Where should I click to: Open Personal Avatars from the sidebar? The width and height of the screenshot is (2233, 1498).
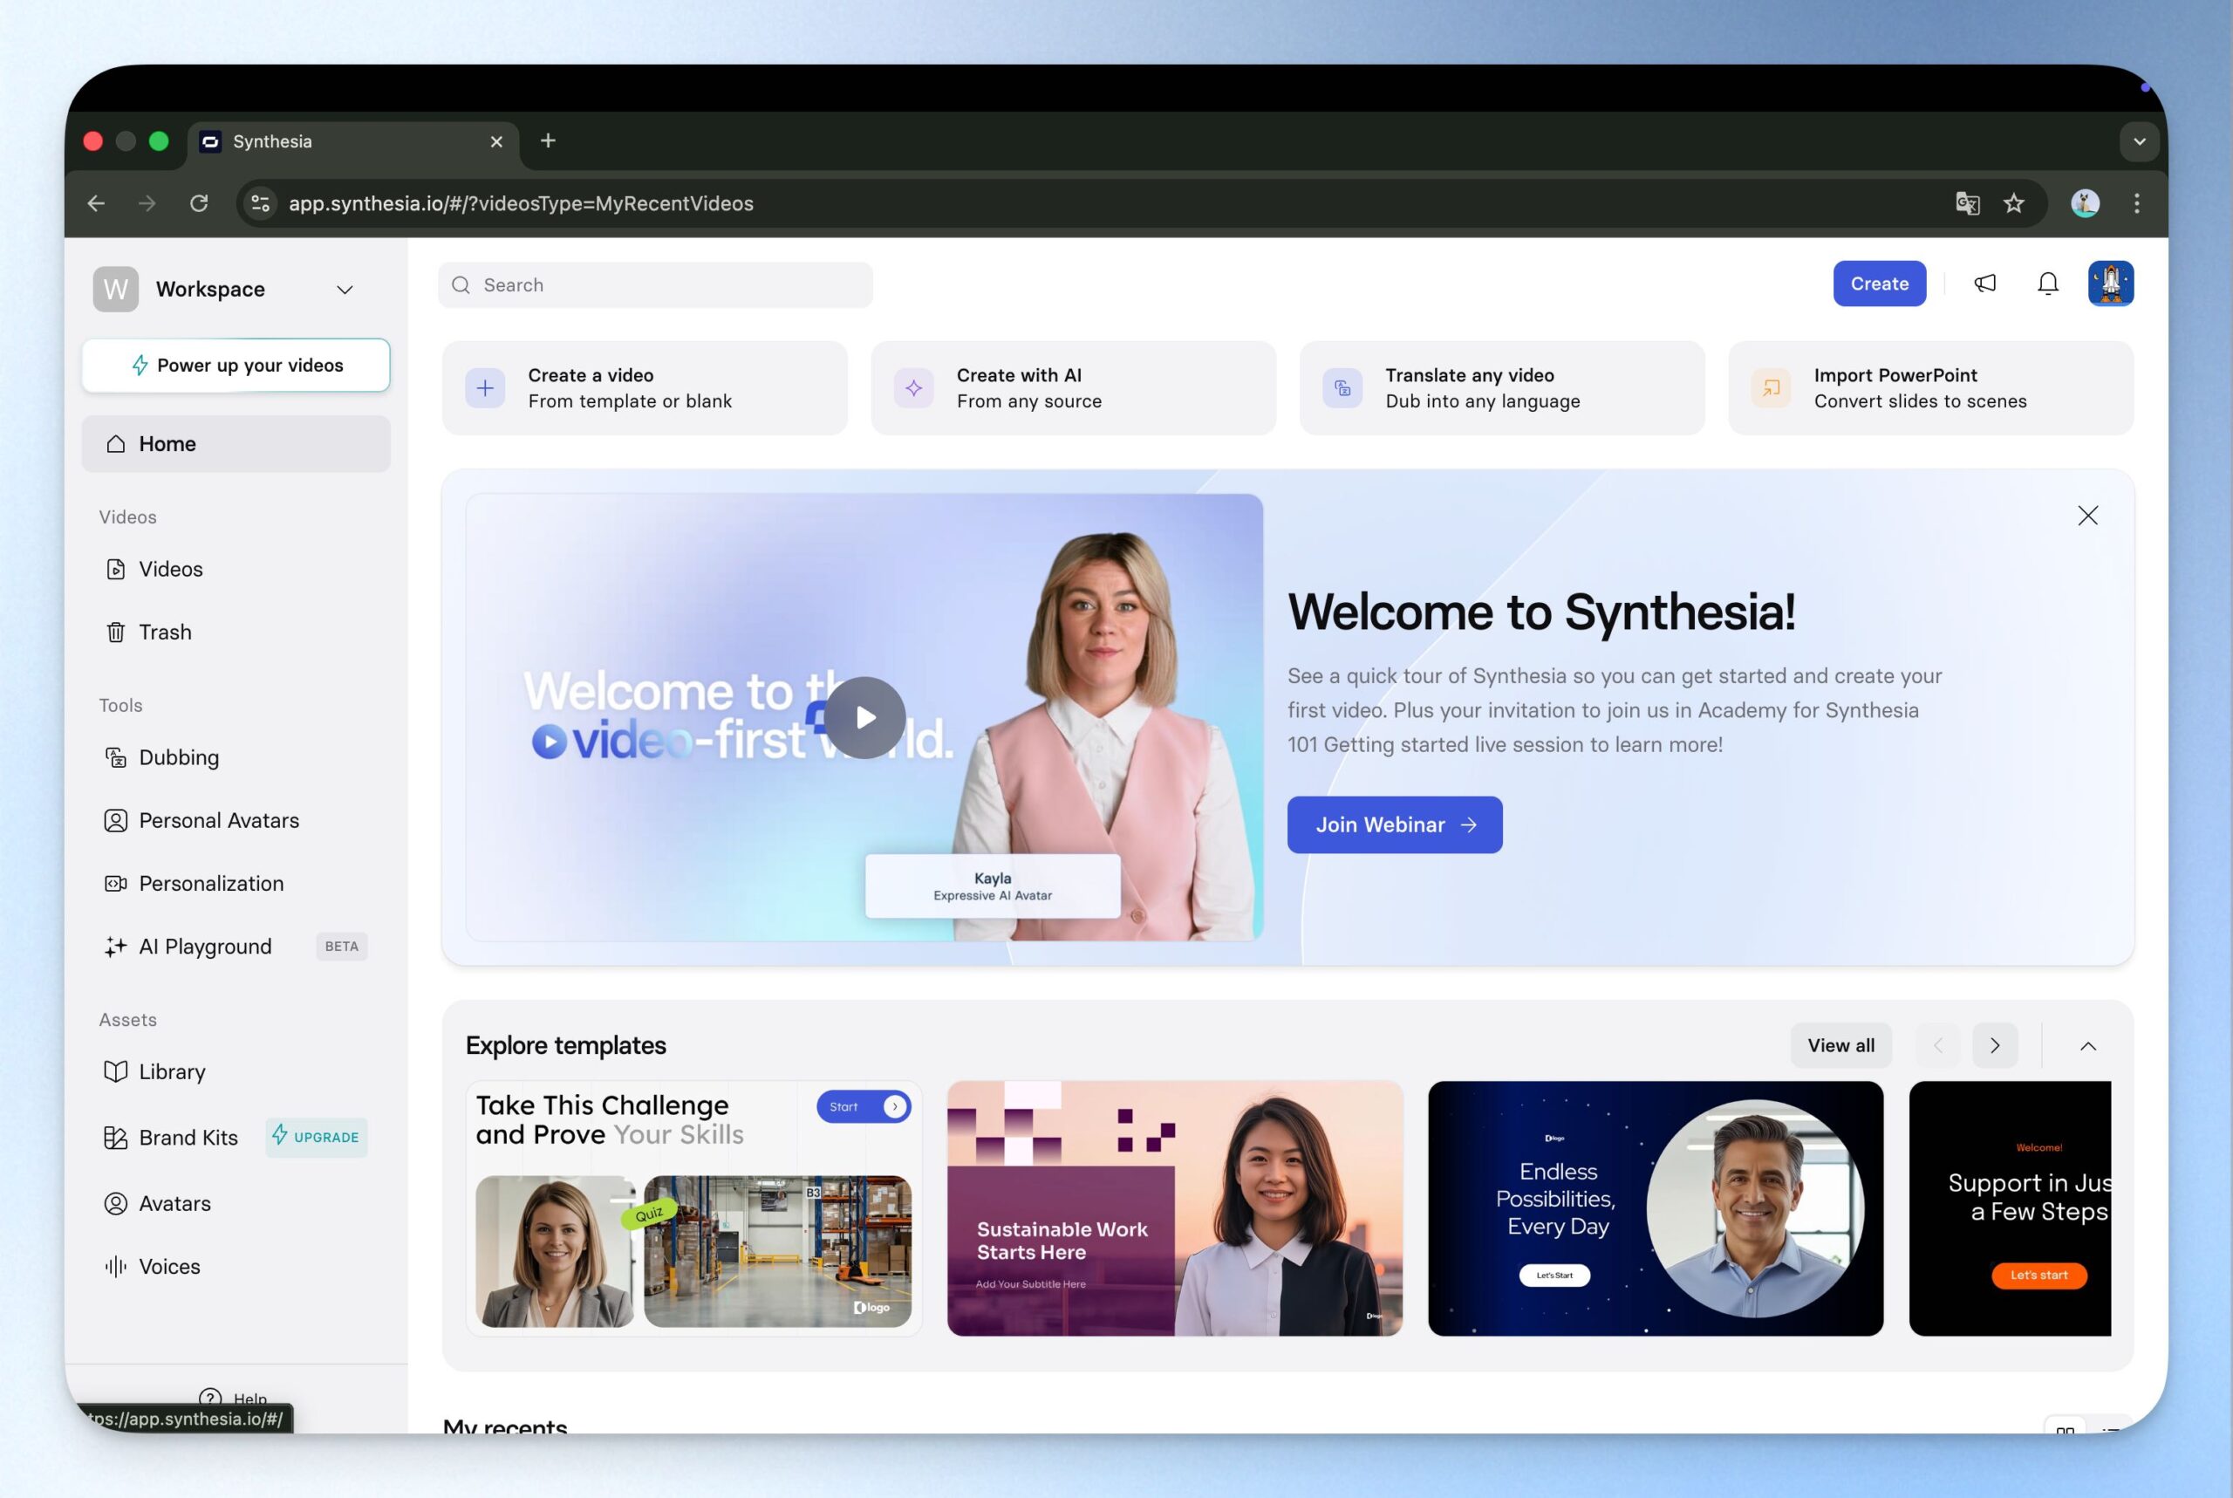pos(218,821)
